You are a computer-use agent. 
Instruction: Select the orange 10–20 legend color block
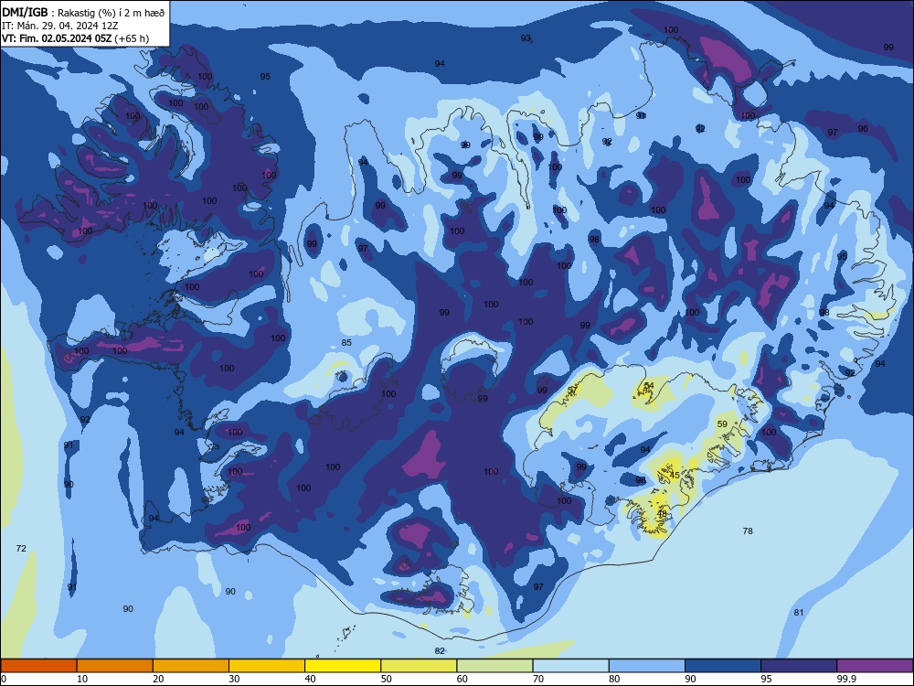[115, 666]
